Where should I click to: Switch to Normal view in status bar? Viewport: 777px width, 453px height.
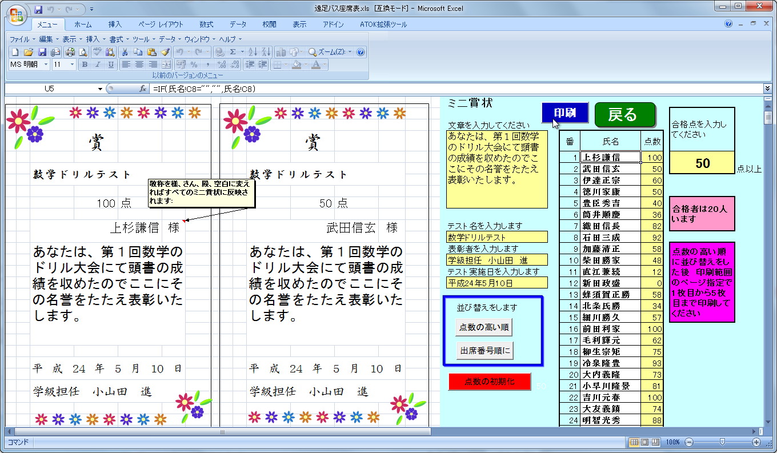pos(634,442)
